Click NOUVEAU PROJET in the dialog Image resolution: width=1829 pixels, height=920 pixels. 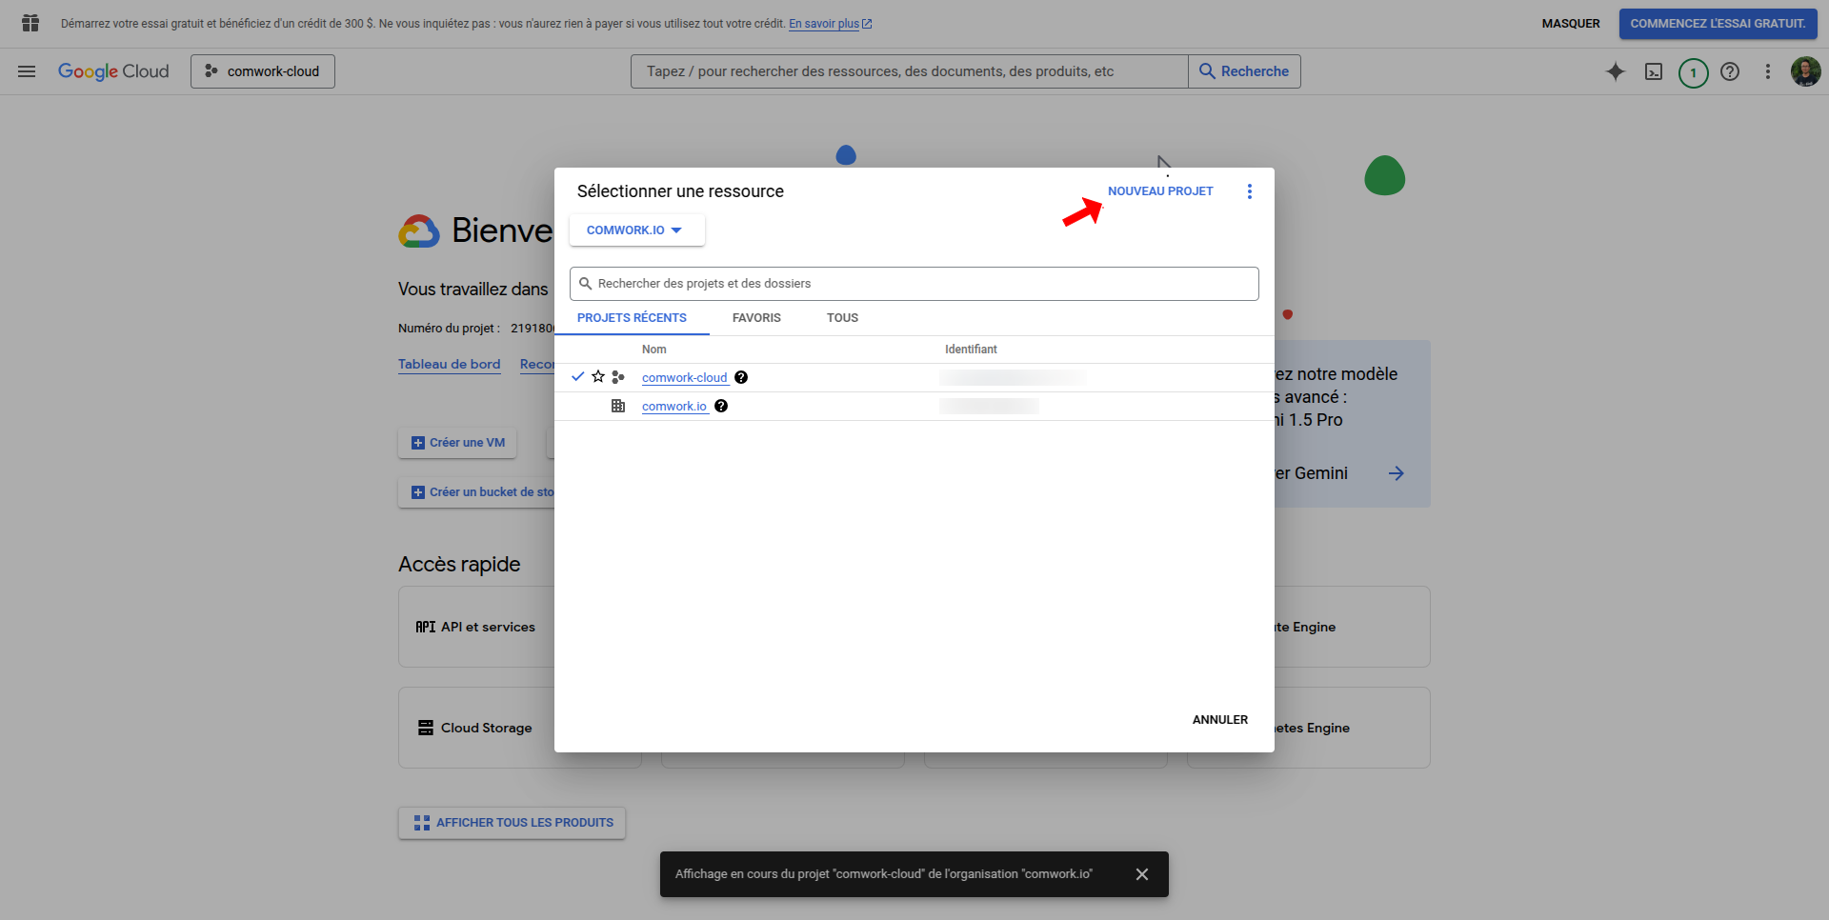[1160, 191]
